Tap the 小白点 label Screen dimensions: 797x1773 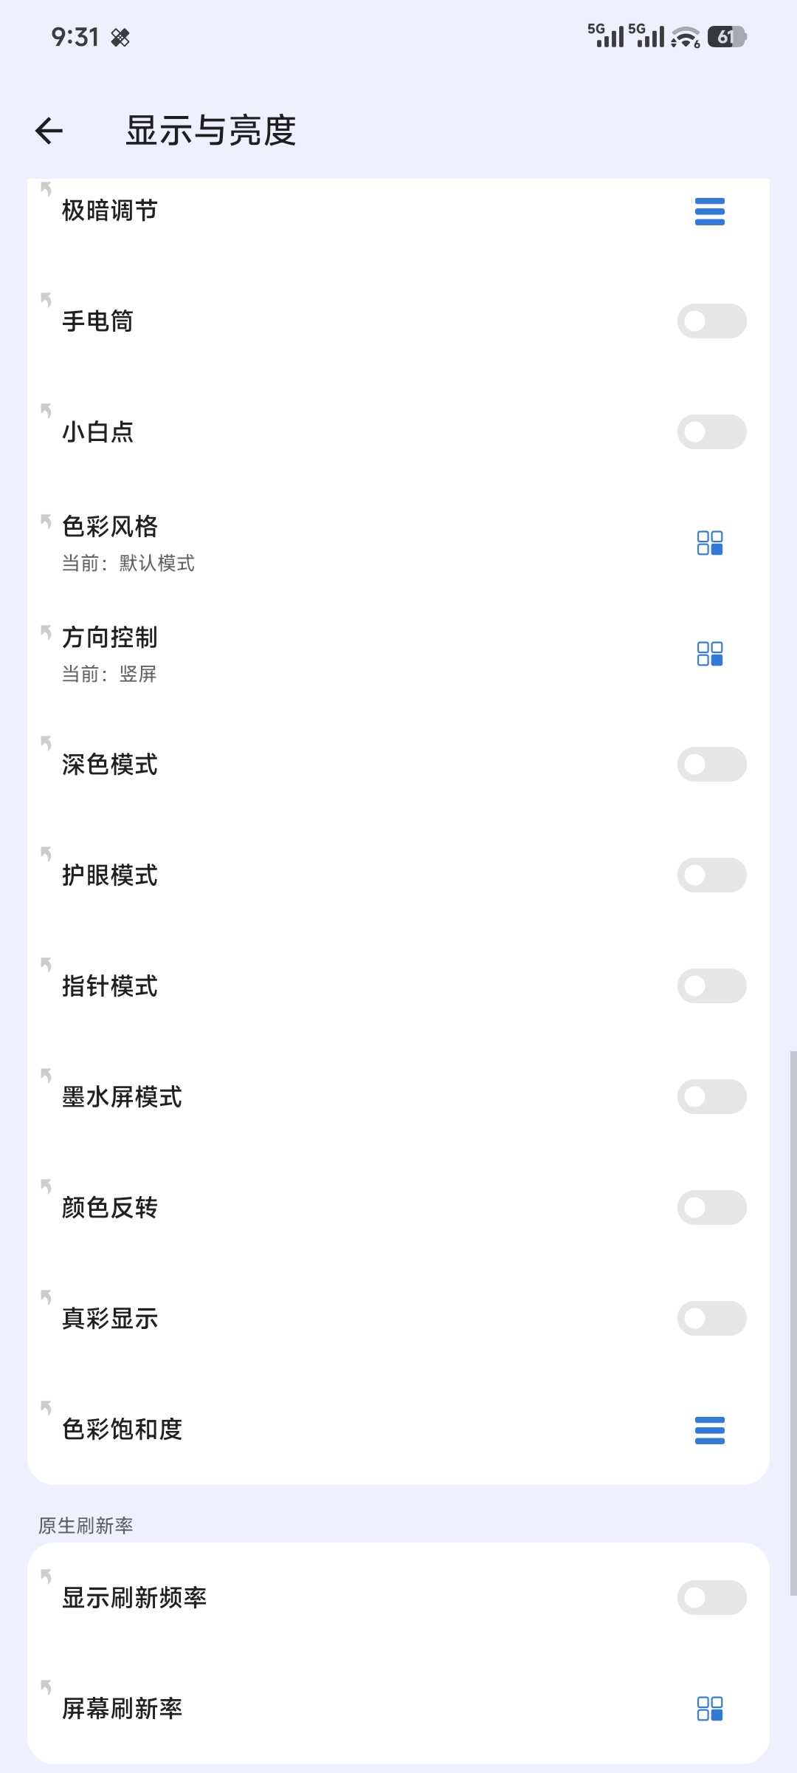98,432
